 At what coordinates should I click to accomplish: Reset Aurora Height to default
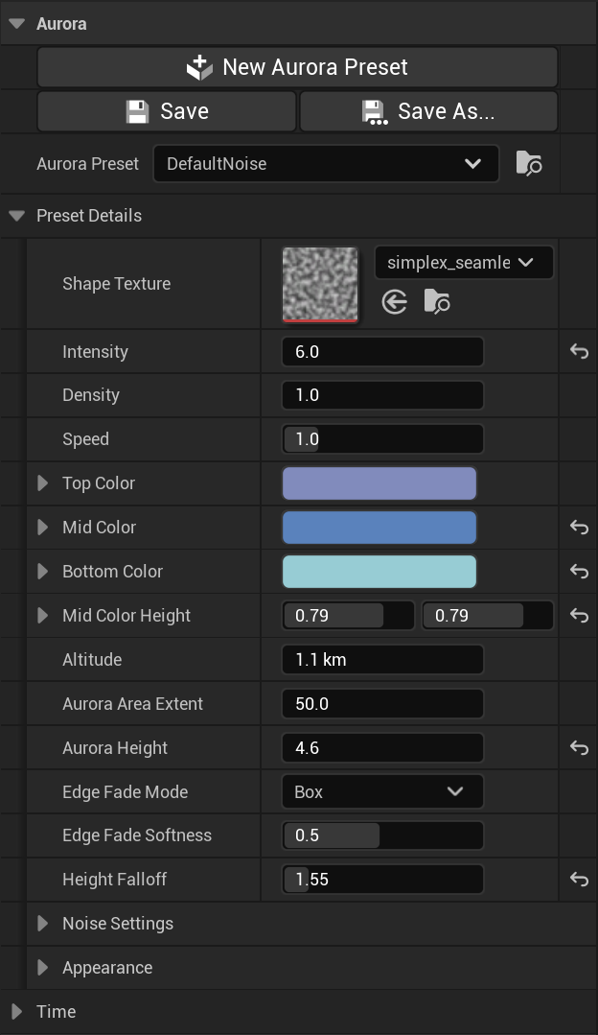pos(579,748)
